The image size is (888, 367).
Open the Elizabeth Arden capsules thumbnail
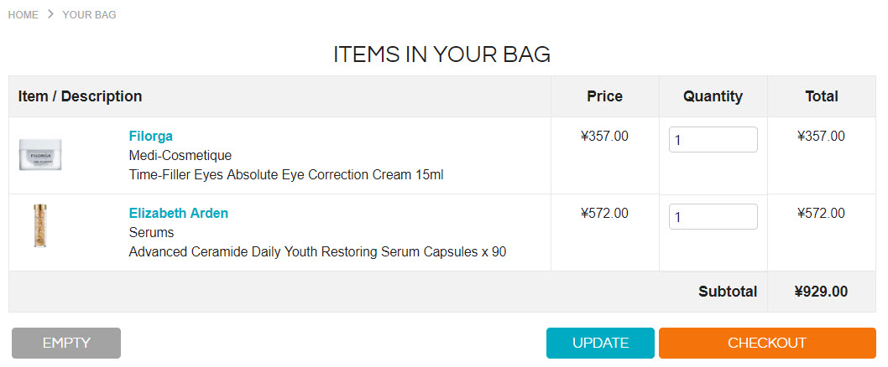tap(40, 226)
